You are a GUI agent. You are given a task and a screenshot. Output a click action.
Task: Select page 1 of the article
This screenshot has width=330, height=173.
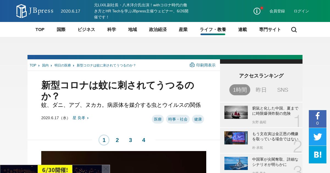click(x=104, y=140)
